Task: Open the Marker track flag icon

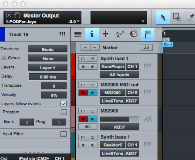Action: tap(148, 34)
